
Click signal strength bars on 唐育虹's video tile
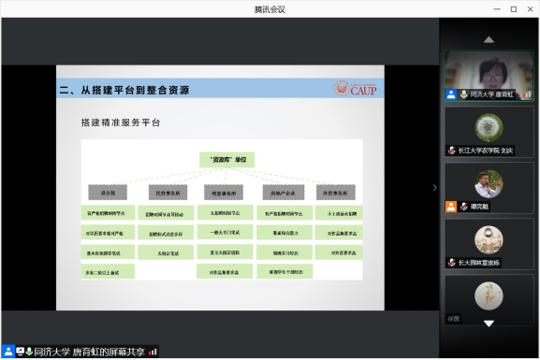(527, 94)
